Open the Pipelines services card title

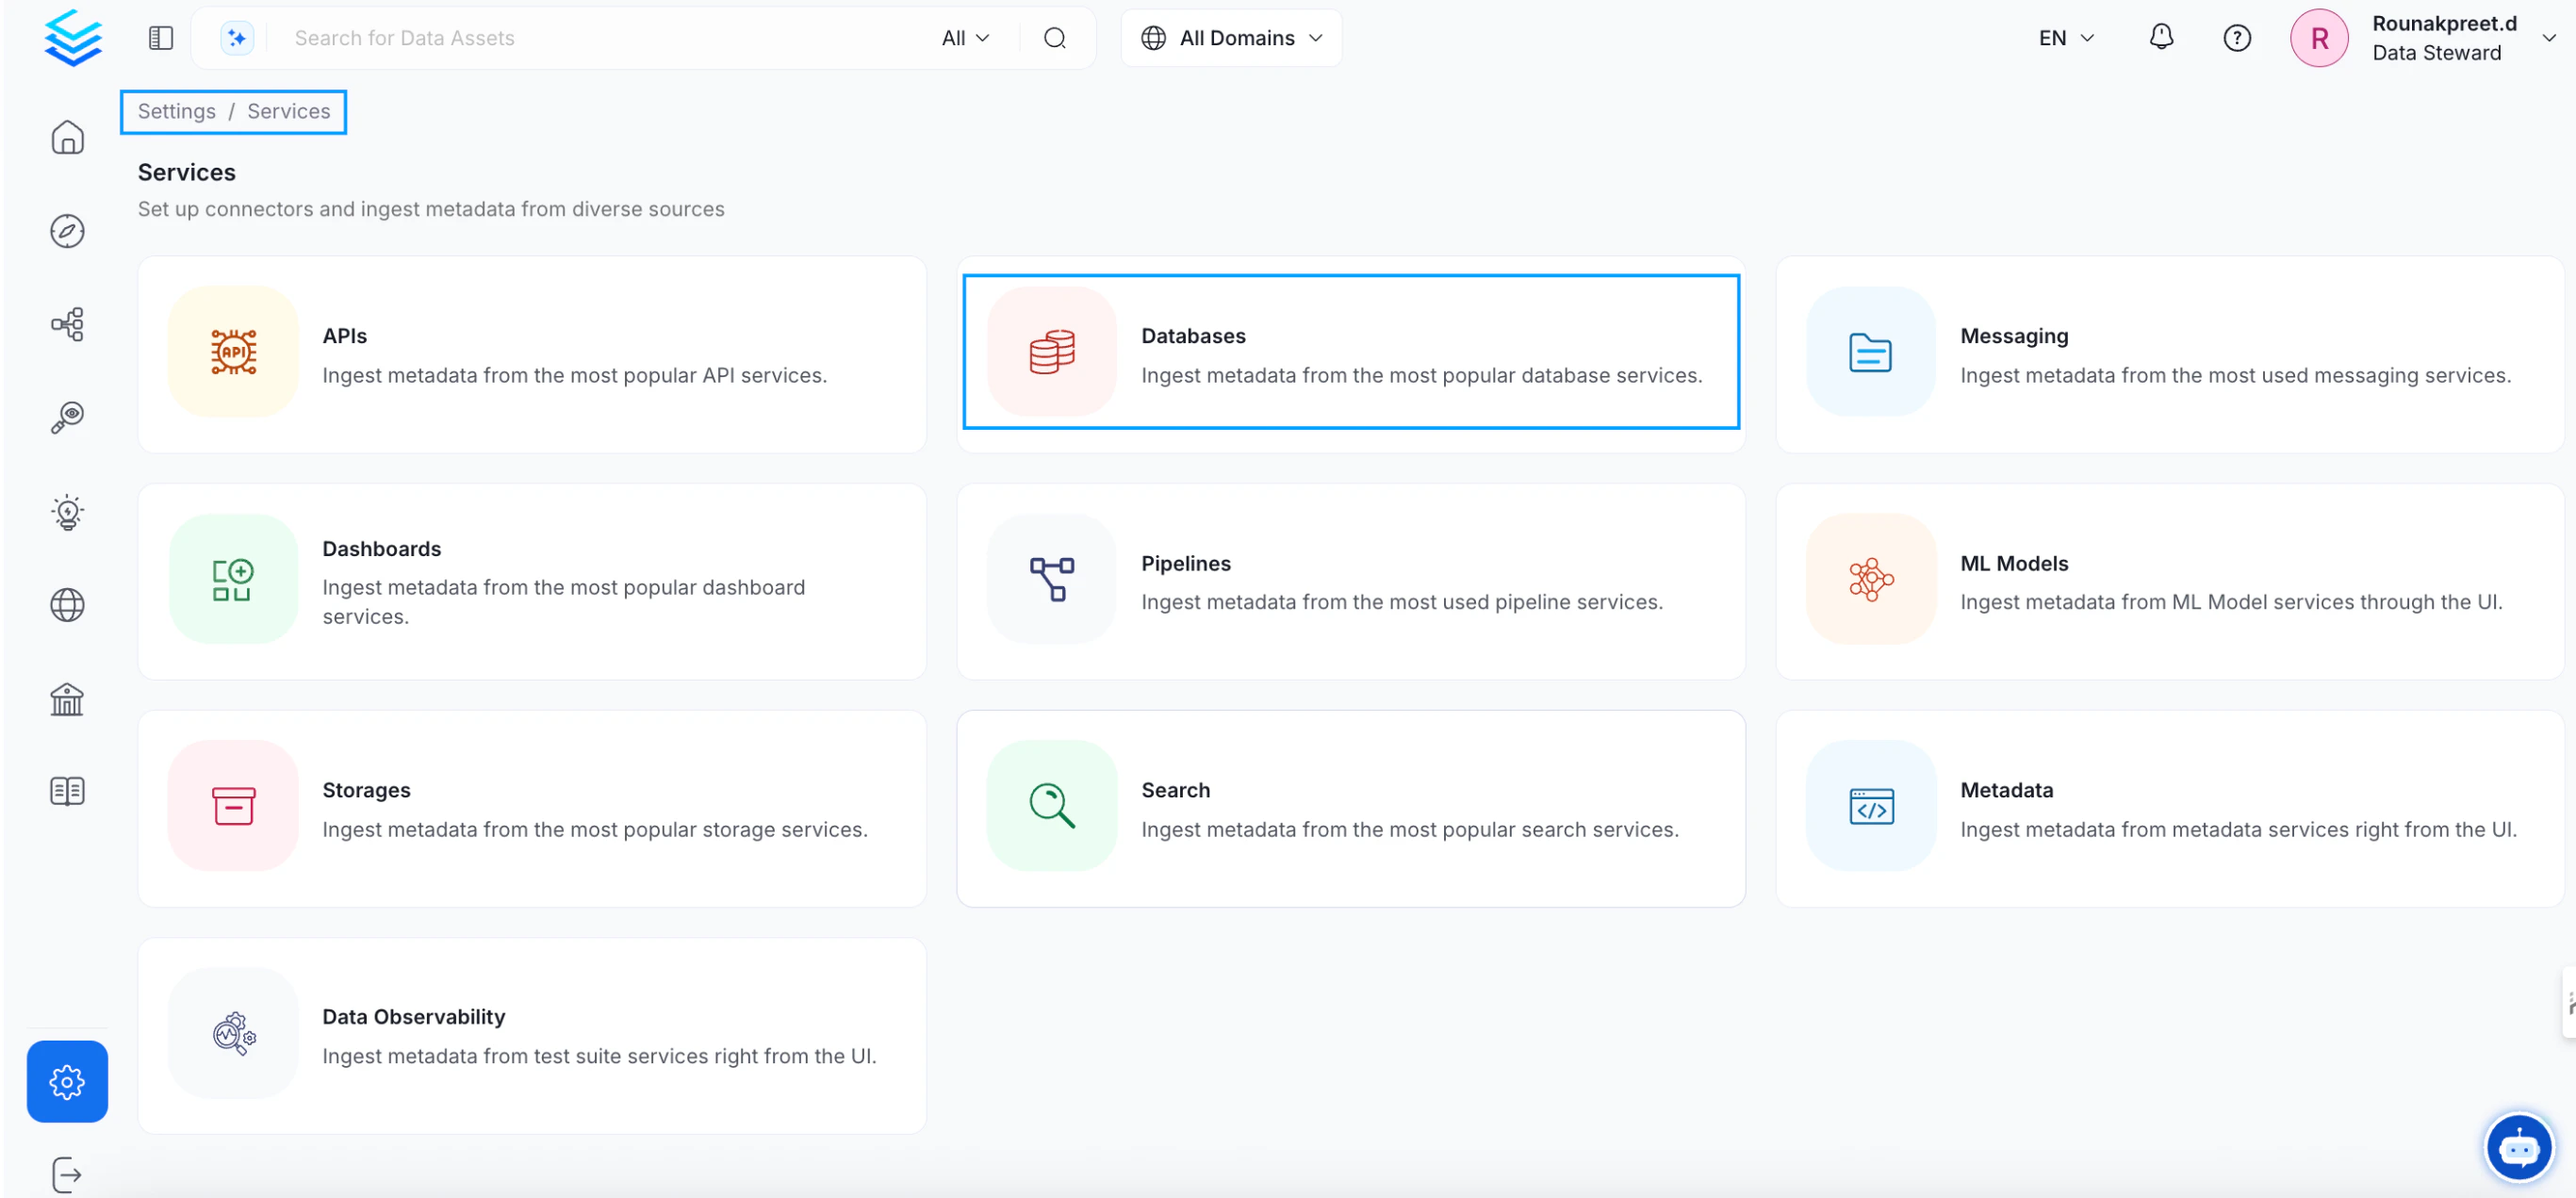click(x=1185, y=563)
